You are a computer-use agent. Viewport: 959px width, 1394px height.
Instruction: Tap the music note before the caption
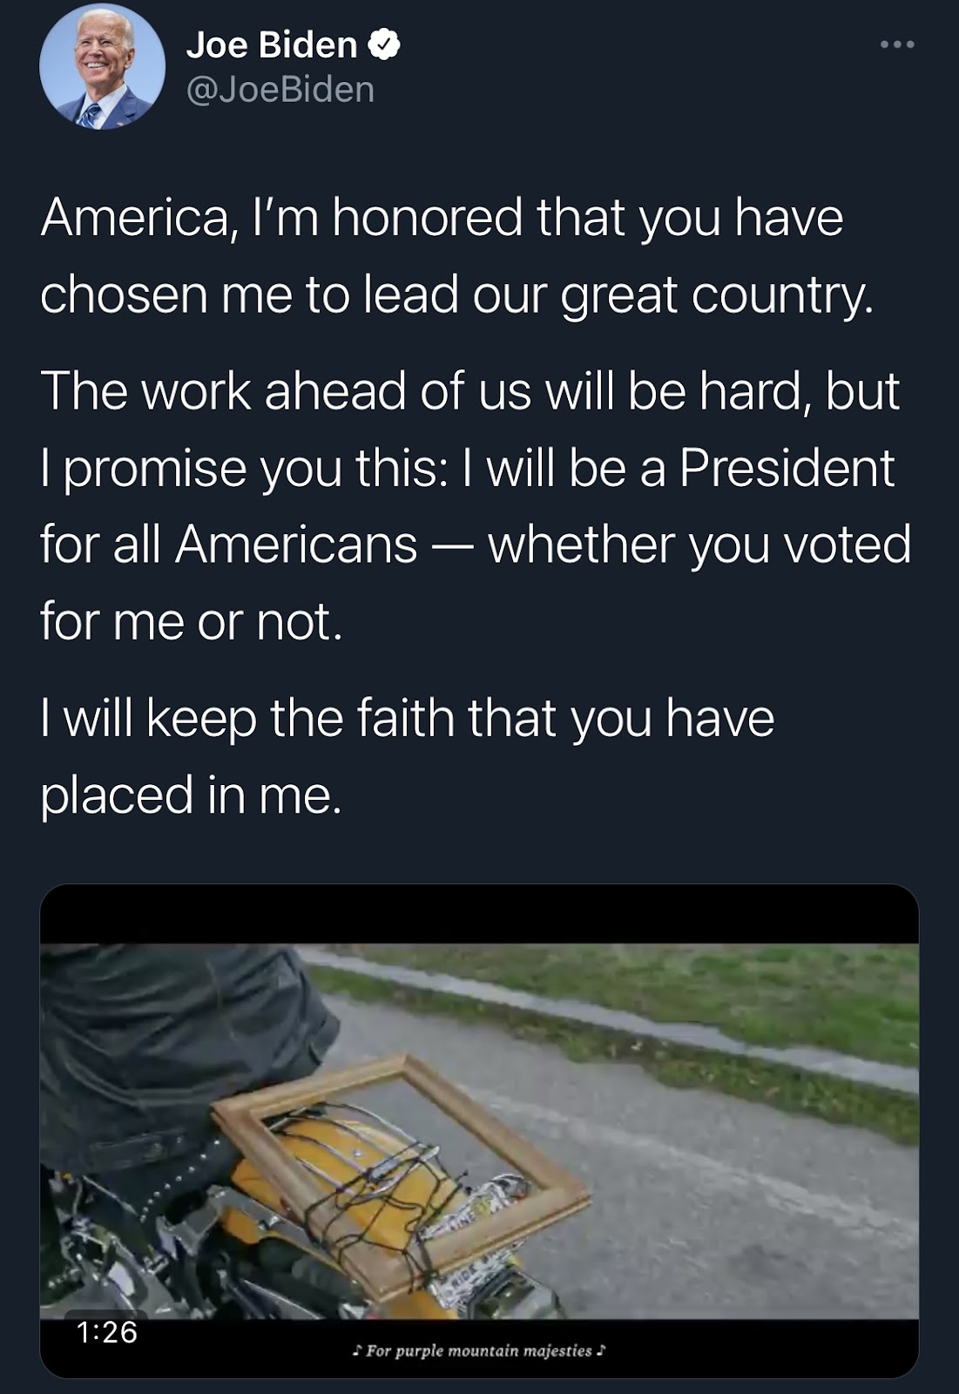click(356, 1350)
